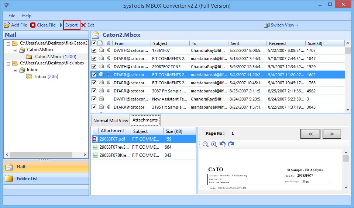Click the PDF icon of 29083F07.pdf
Viewport: 354px width, 208px height.
coord(95,139)
